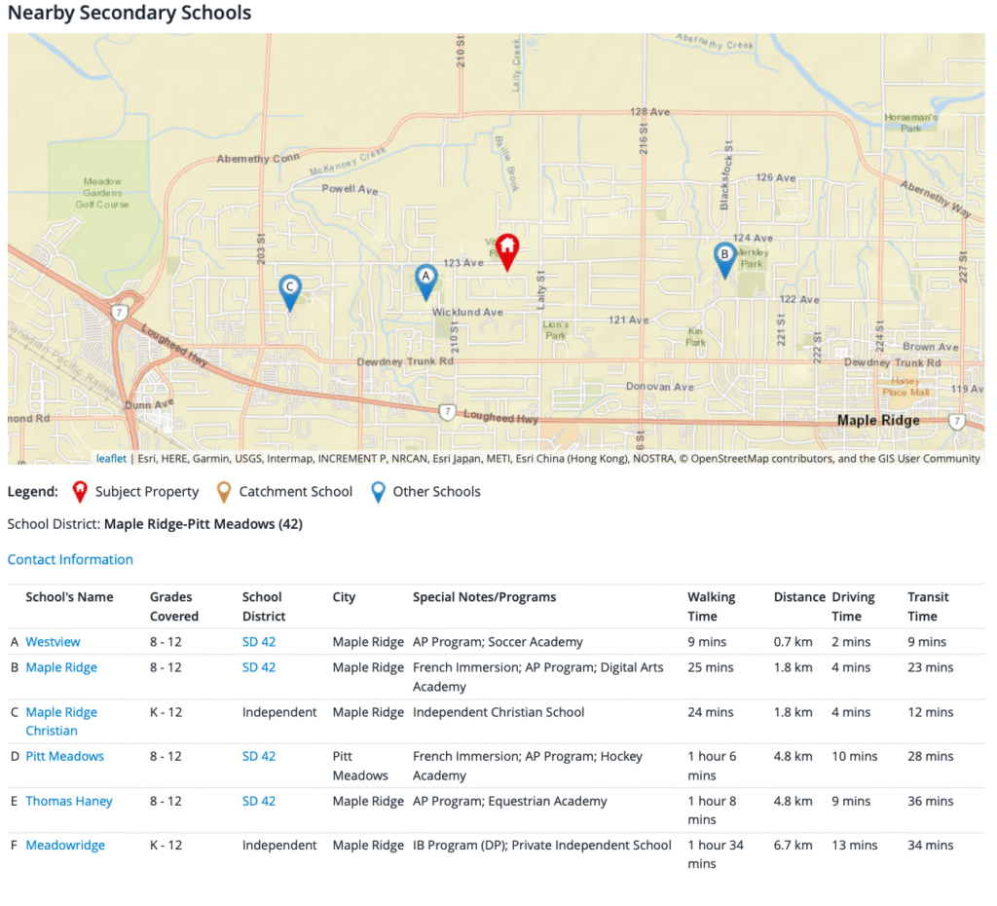The image size is (997, 906).
Task: Click the Highway 7 shield near Maple Ridge
Action: click(956, 421)
